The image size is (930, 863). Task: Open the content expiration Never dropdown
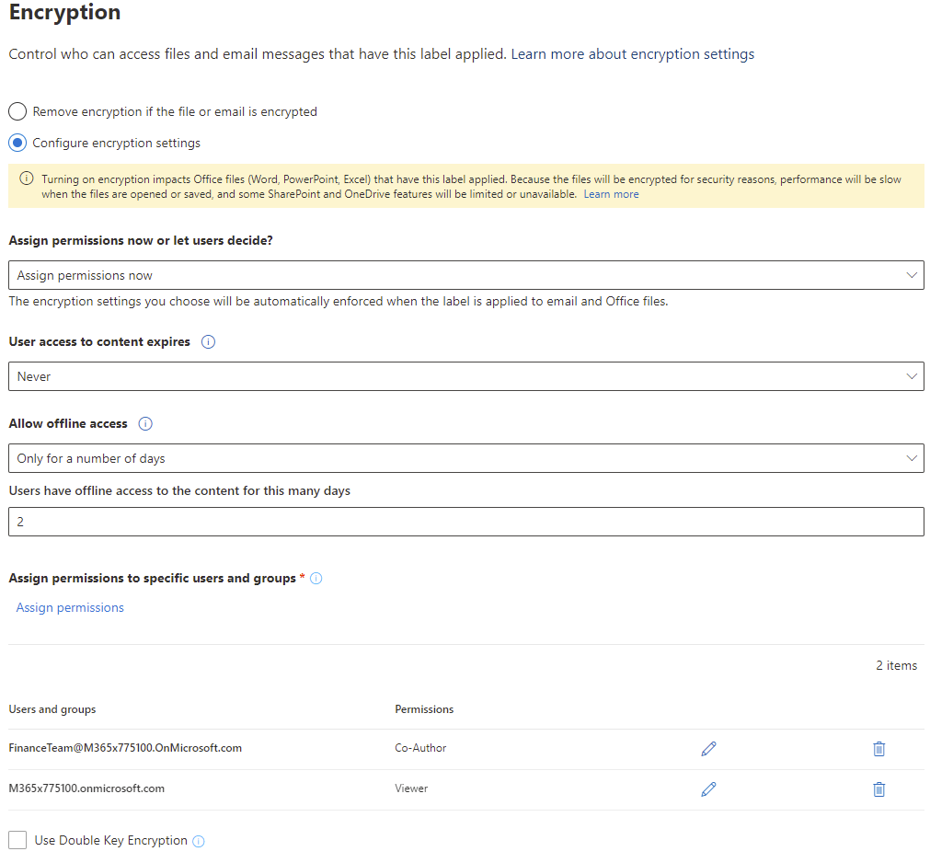click(465, 376)
